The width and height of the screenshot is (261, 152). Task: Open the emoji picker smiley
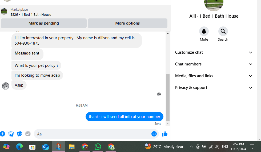154,134
